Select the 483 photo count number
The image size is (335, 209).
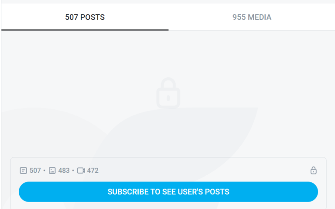click(64, 171)
